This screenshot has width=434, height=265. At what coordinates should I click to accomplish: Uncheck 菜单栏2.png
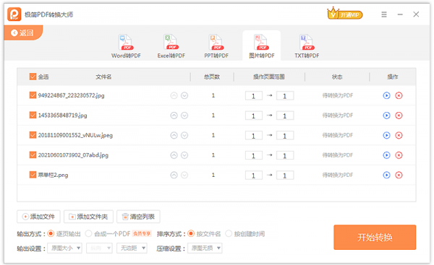(33, 175)
